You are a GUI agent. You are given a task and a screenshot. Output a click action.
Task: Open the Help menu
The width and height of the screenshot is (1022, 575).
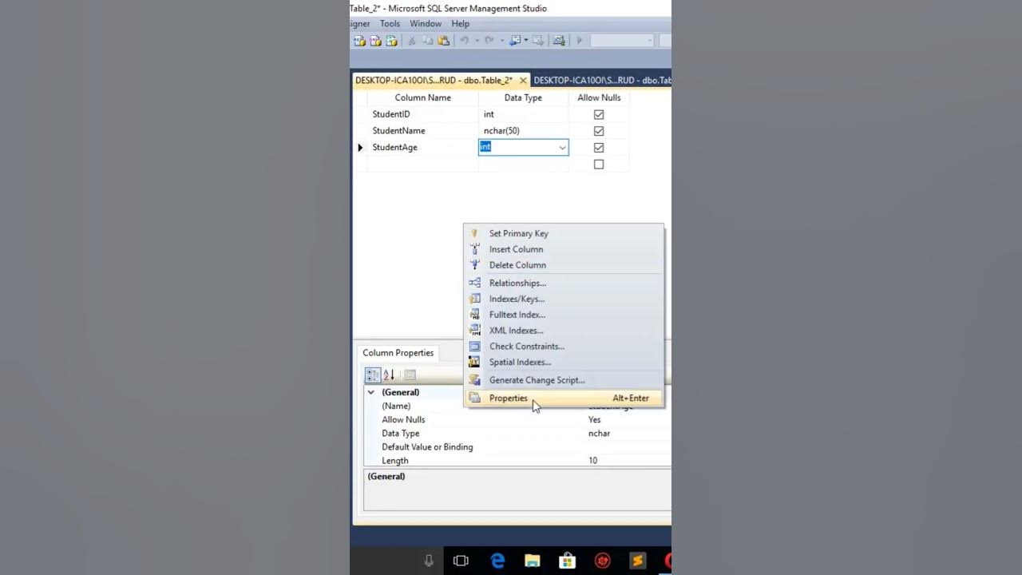tap(461, 24)
